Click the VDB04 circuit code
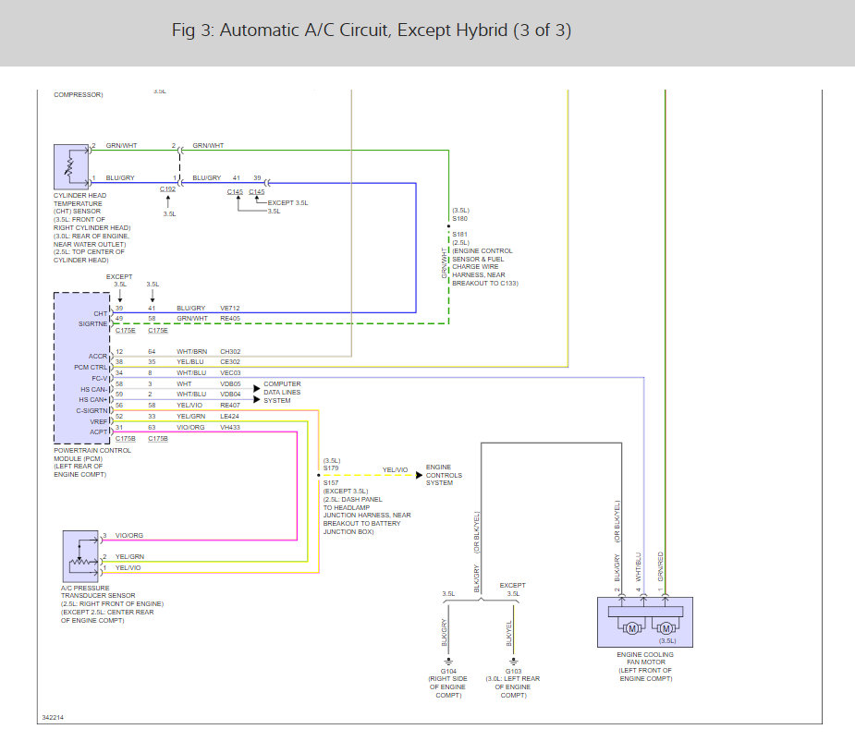This screenshot has height=741, width=855. coord(230,395)
